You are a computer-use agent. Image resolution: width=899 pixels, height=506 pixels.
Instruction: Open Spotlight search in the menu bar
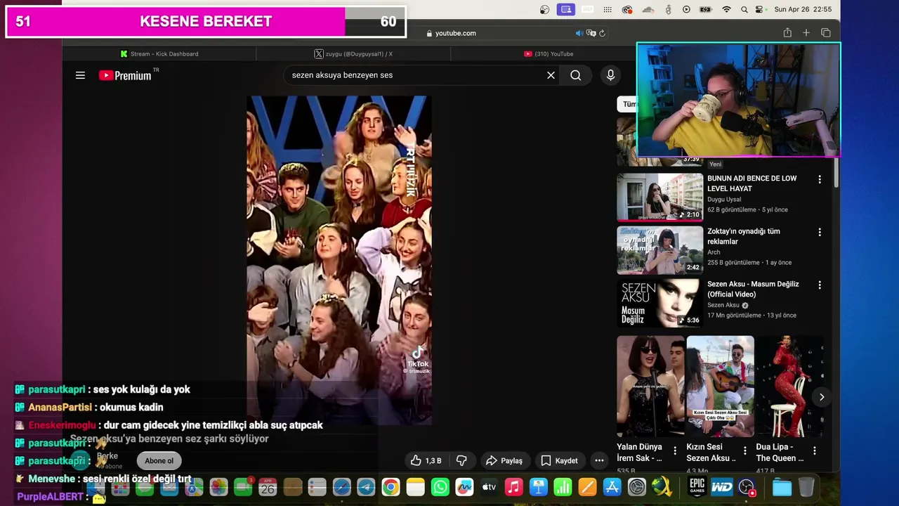tap(744, 9)
